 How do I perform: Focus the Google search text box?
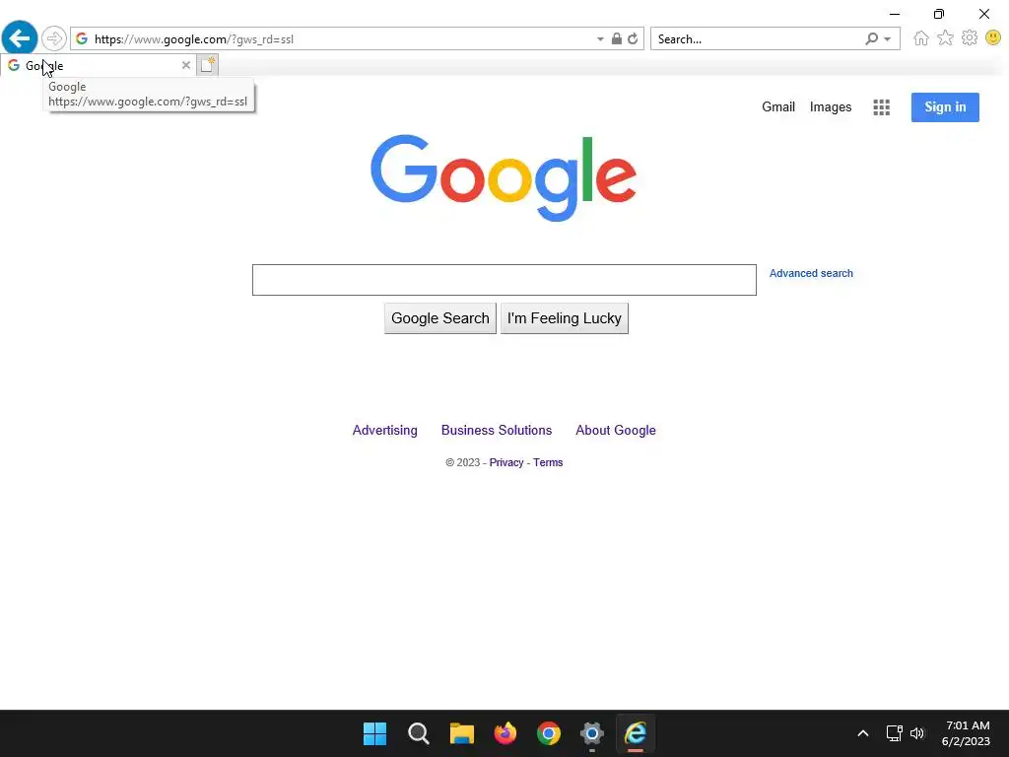[x=504, y=280]
